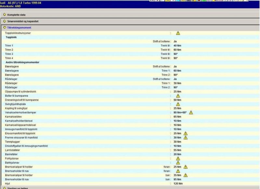Click warning icon for Fremre eksosrør til manifold
This screenshot has width=260, height=189.
[x=186, y=137]
